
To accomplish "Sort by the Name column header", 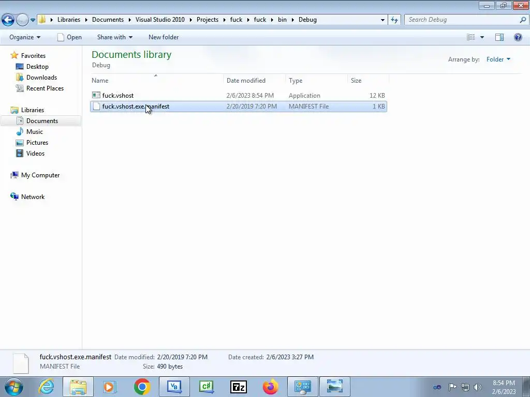I will pos(157,80).
